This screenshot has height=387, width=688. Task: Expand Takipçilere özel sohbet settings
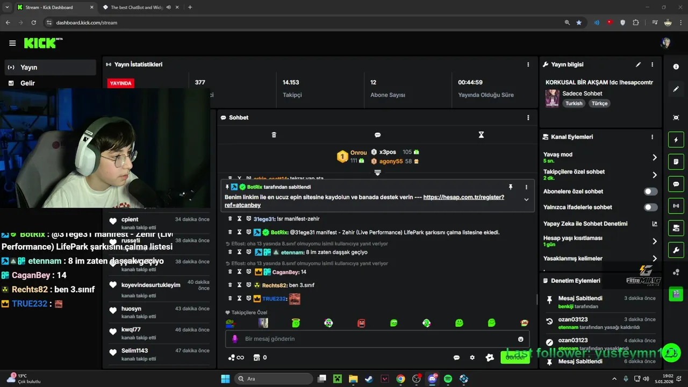coord(654,175)
